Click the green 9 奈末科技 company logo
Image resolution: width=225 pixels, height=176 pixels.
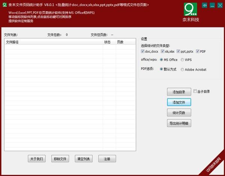pyautogui.click(x=191, y=12)
